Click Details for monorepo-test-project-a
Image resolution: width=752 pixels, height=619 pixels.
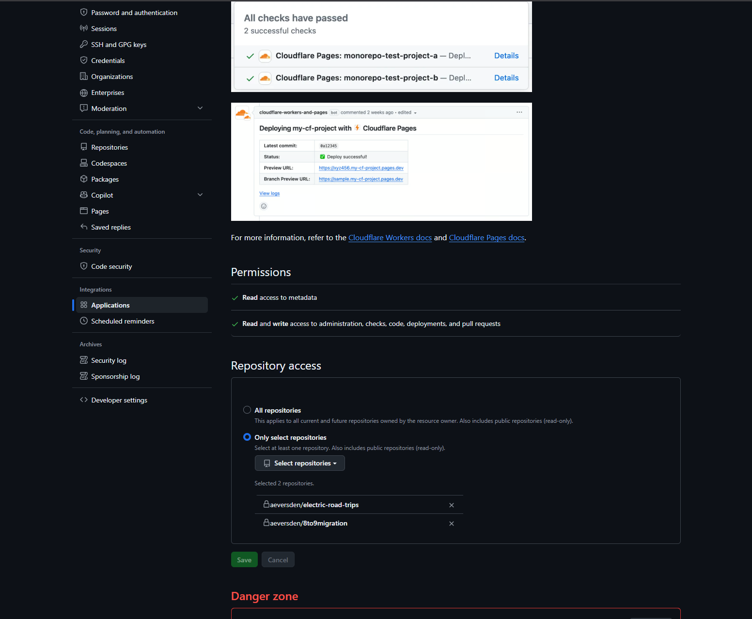pos(506,56)
